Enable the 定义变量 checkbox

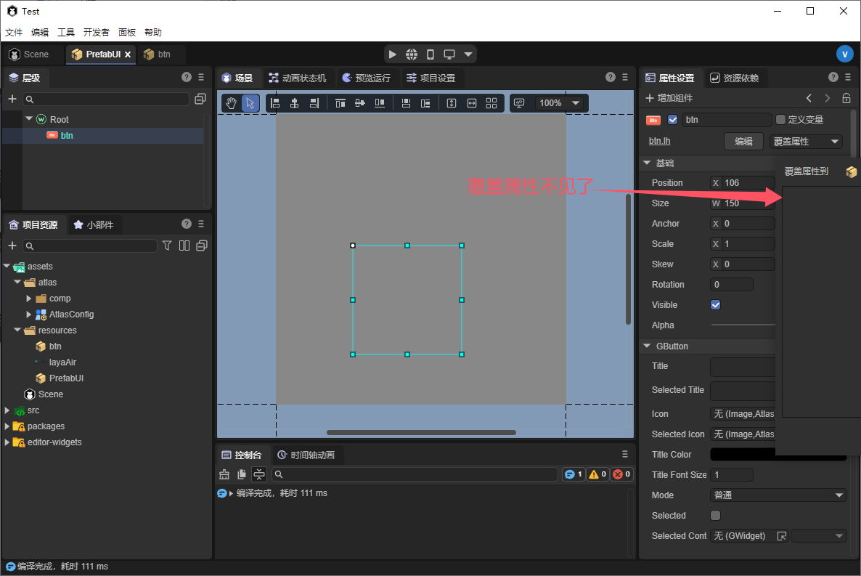click(x=781, y=120)
